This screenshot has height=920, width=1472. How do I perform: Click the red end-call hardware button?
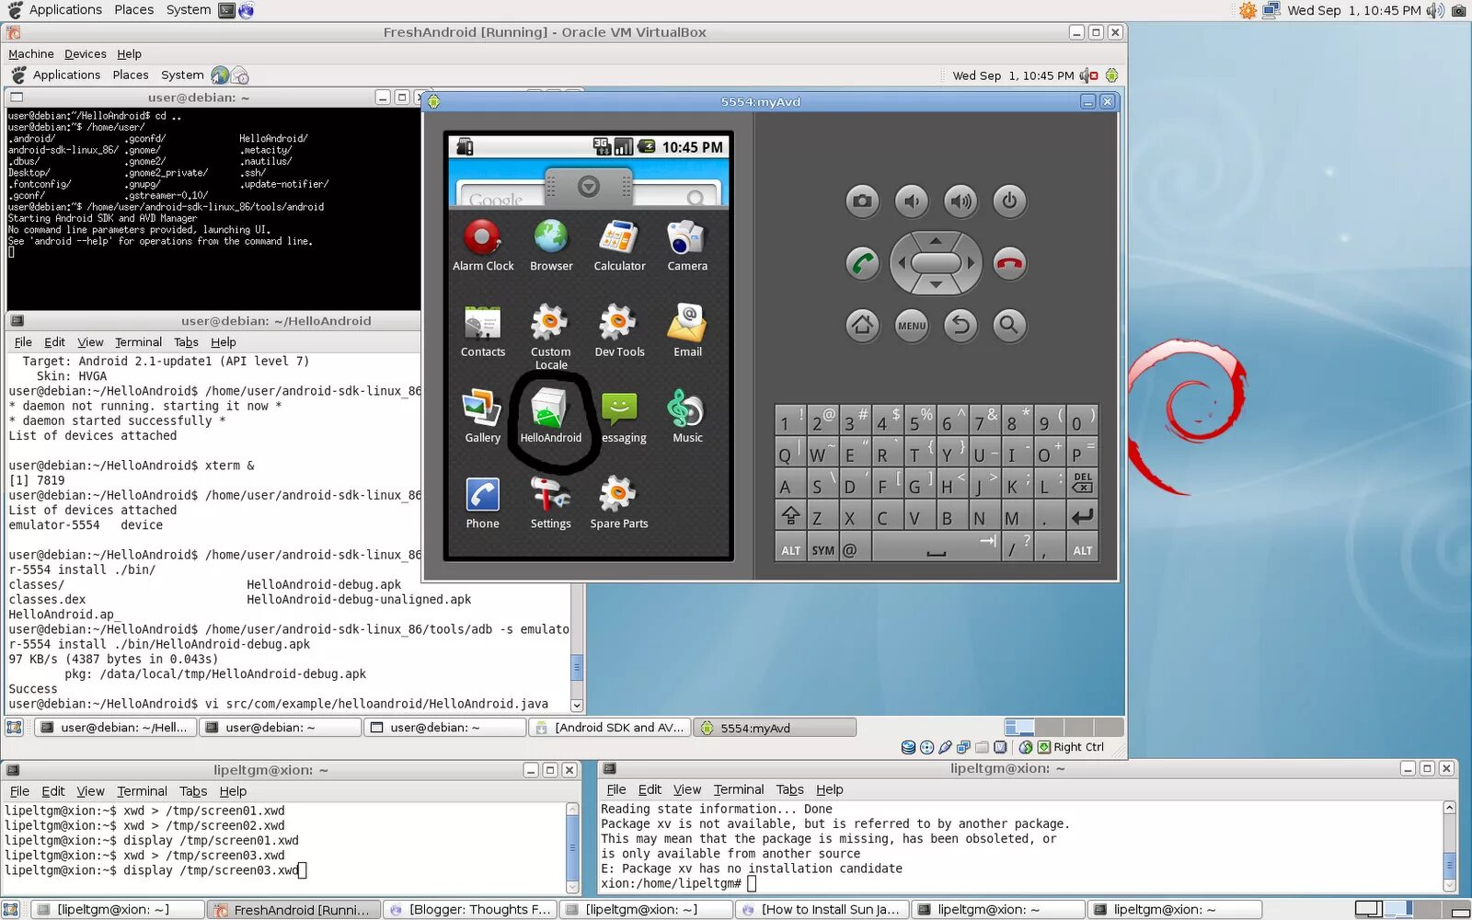[1009, 263]
